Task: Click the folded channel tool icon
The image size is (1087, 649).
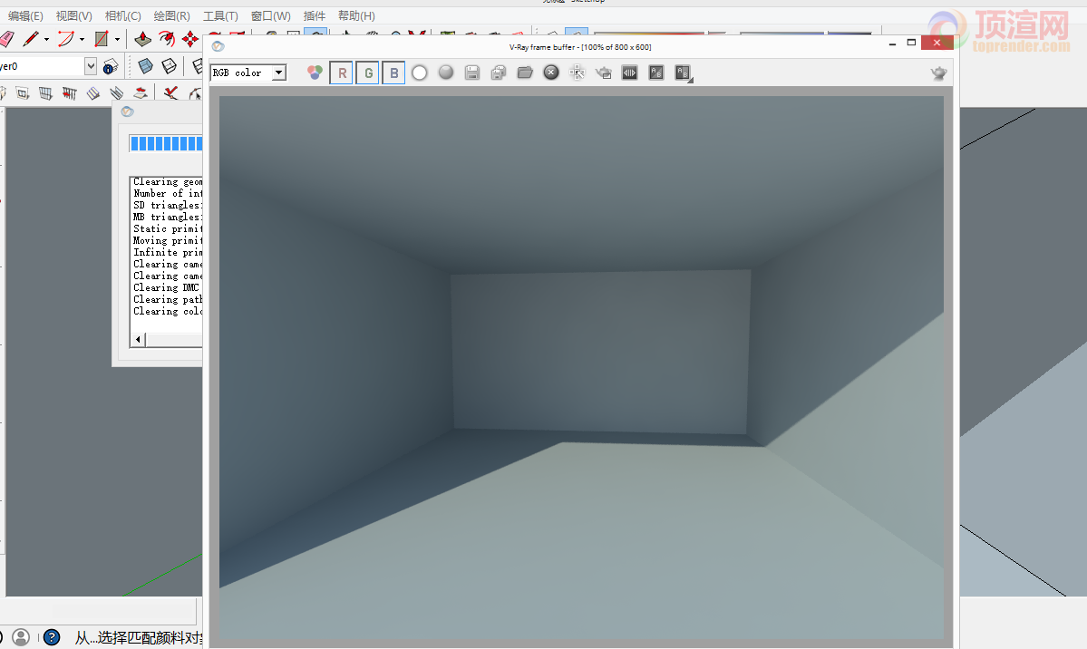Action: click(116, 93)
